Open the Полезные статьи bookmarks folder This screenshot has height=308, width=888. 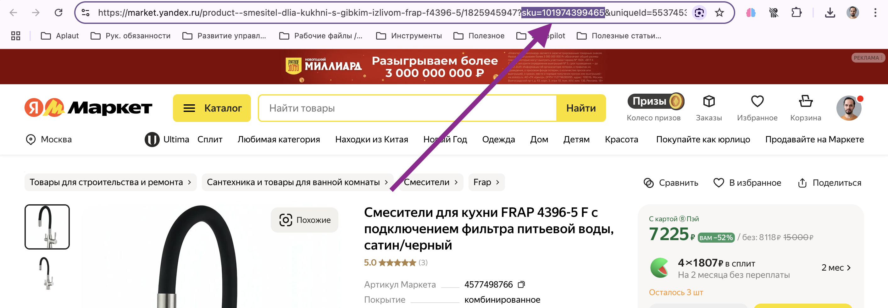tap(619, 36)
